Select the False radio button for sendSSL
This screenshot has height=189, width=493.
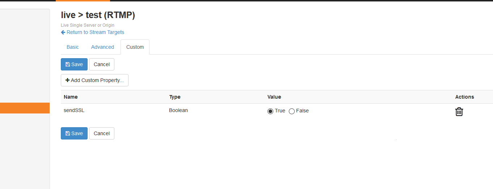[292, 111]
